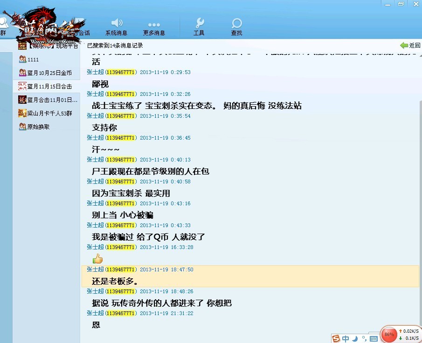
Task: Toggle the 中 Chinese/English input mode
Action: tap(346, 338)
